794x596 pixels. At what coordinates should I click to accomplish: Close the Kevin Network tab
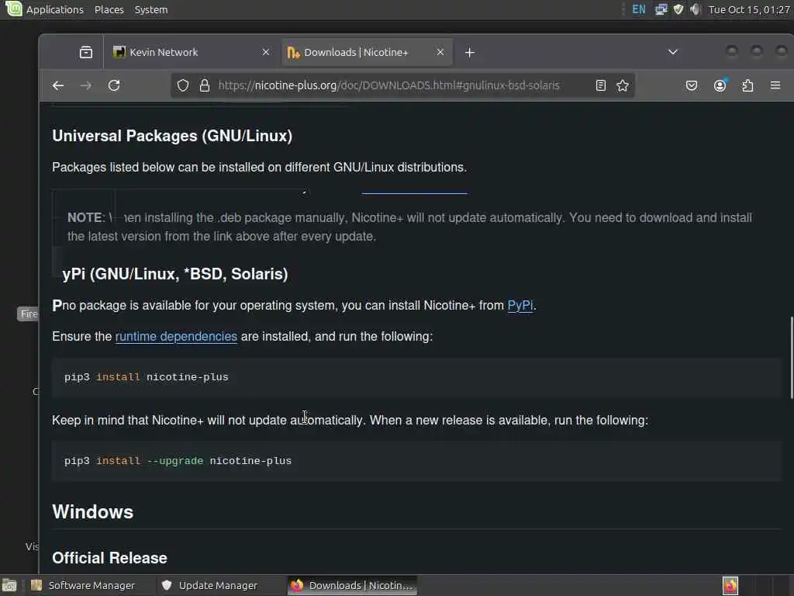266,52
